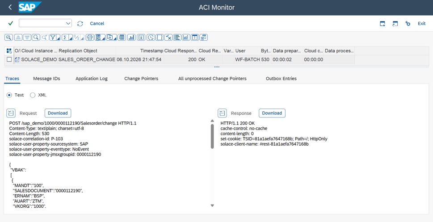Image resolution: width=433 pixels, height=222 pixels.
Task: Open All unprocessed Change Pointers tab
Action: click(212, 79)
